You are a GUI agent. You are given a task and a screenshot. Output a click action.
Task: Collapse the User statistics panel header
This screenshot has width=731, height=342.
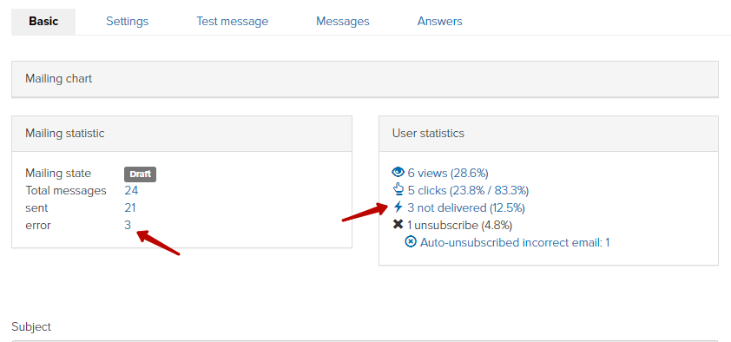click(x=549, y=134)
